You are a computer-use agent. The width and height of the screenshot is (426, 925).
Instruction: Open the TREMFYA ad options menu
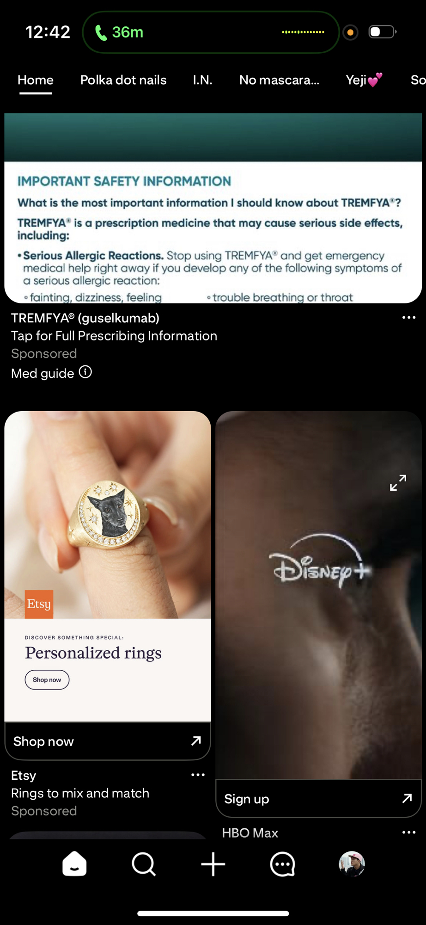click(409, 317)
